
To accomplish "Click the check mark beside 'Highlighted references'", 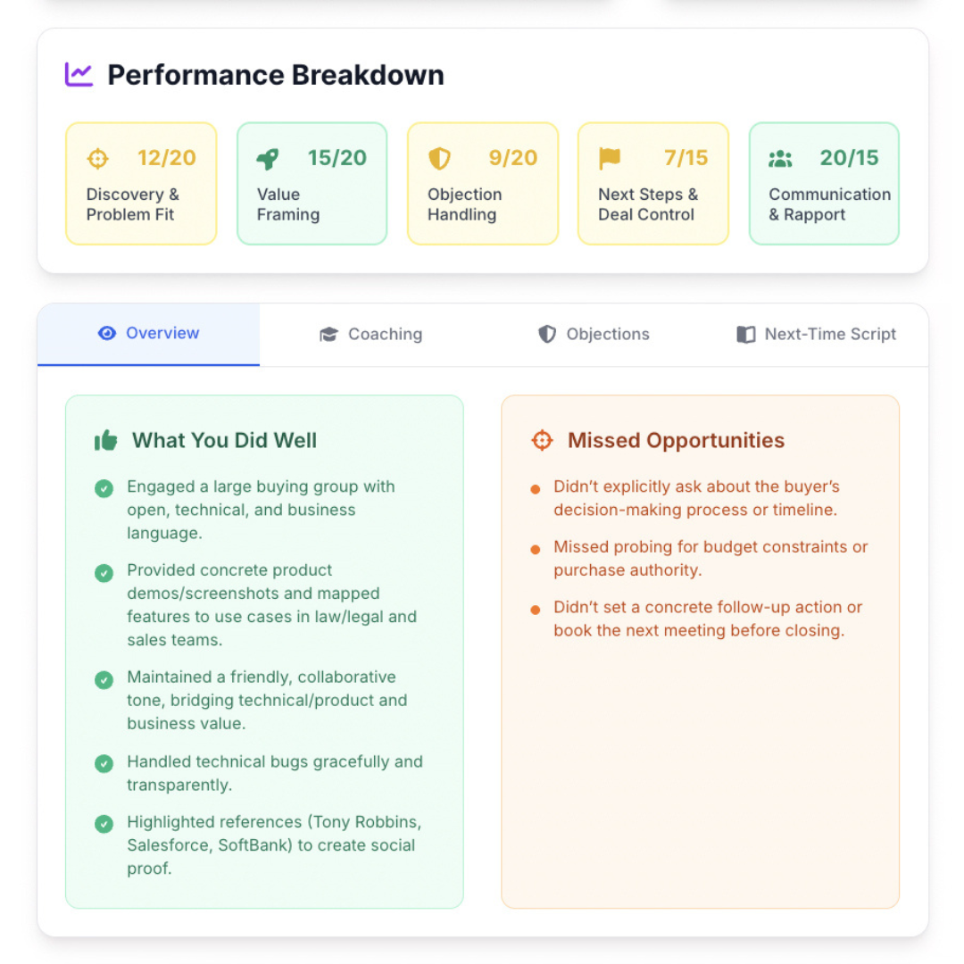I will tap(104, 824).
